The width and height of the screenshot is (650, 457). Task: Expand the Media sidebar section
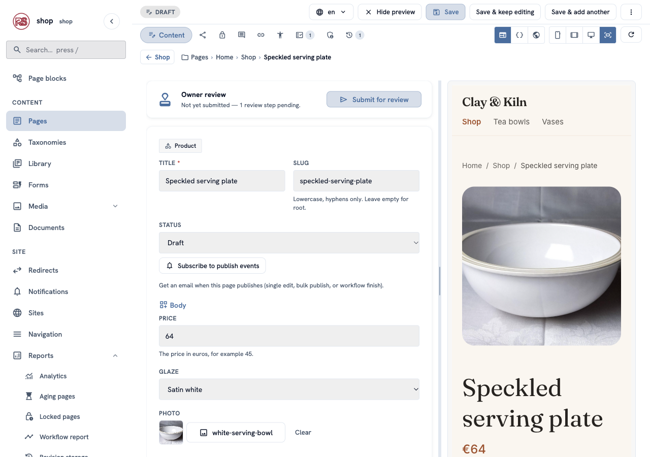(x=66, y=206)
